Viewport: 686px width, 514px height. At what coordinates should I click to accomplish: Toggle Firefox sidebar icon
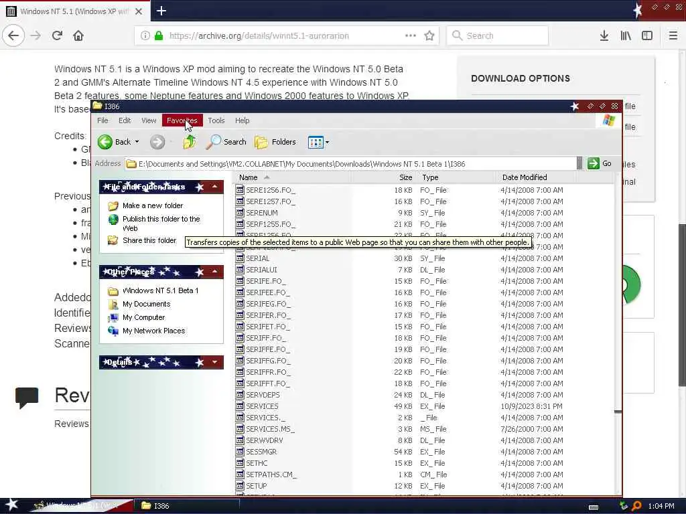647,35
